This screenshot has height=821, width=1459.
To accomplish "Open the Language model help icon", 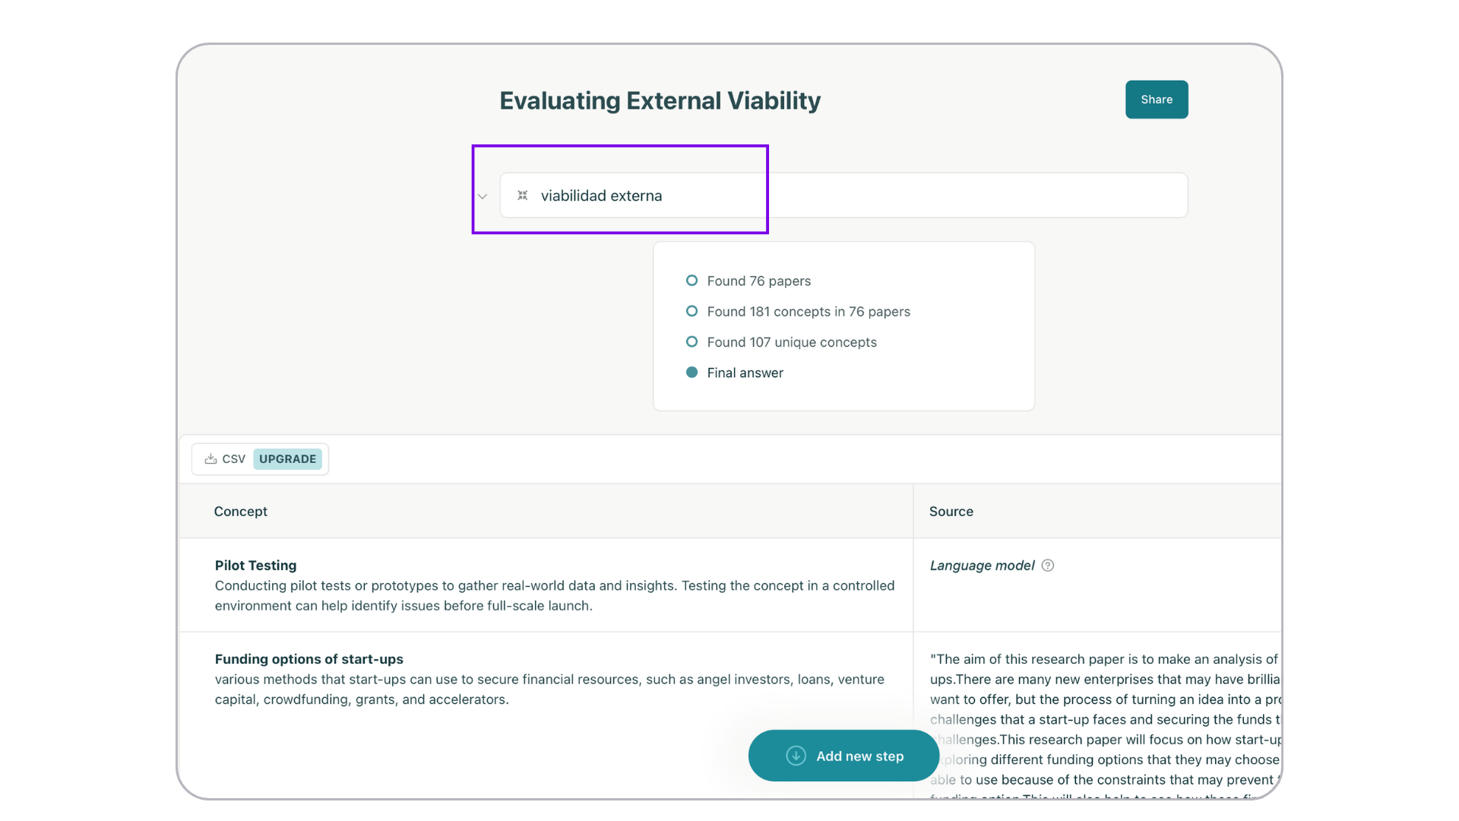I will click(x=1048, y=566).
